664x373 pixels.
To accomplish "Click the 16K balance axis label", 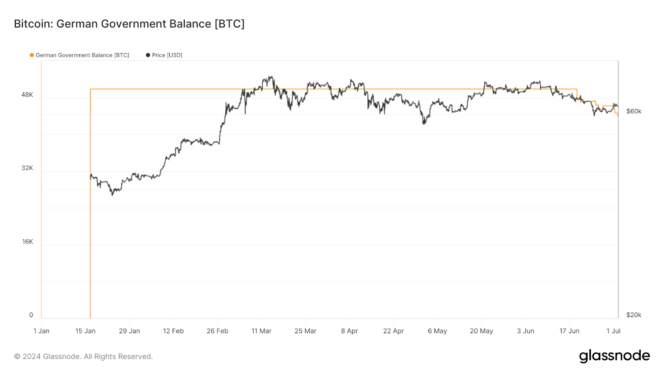I will 27,242.
